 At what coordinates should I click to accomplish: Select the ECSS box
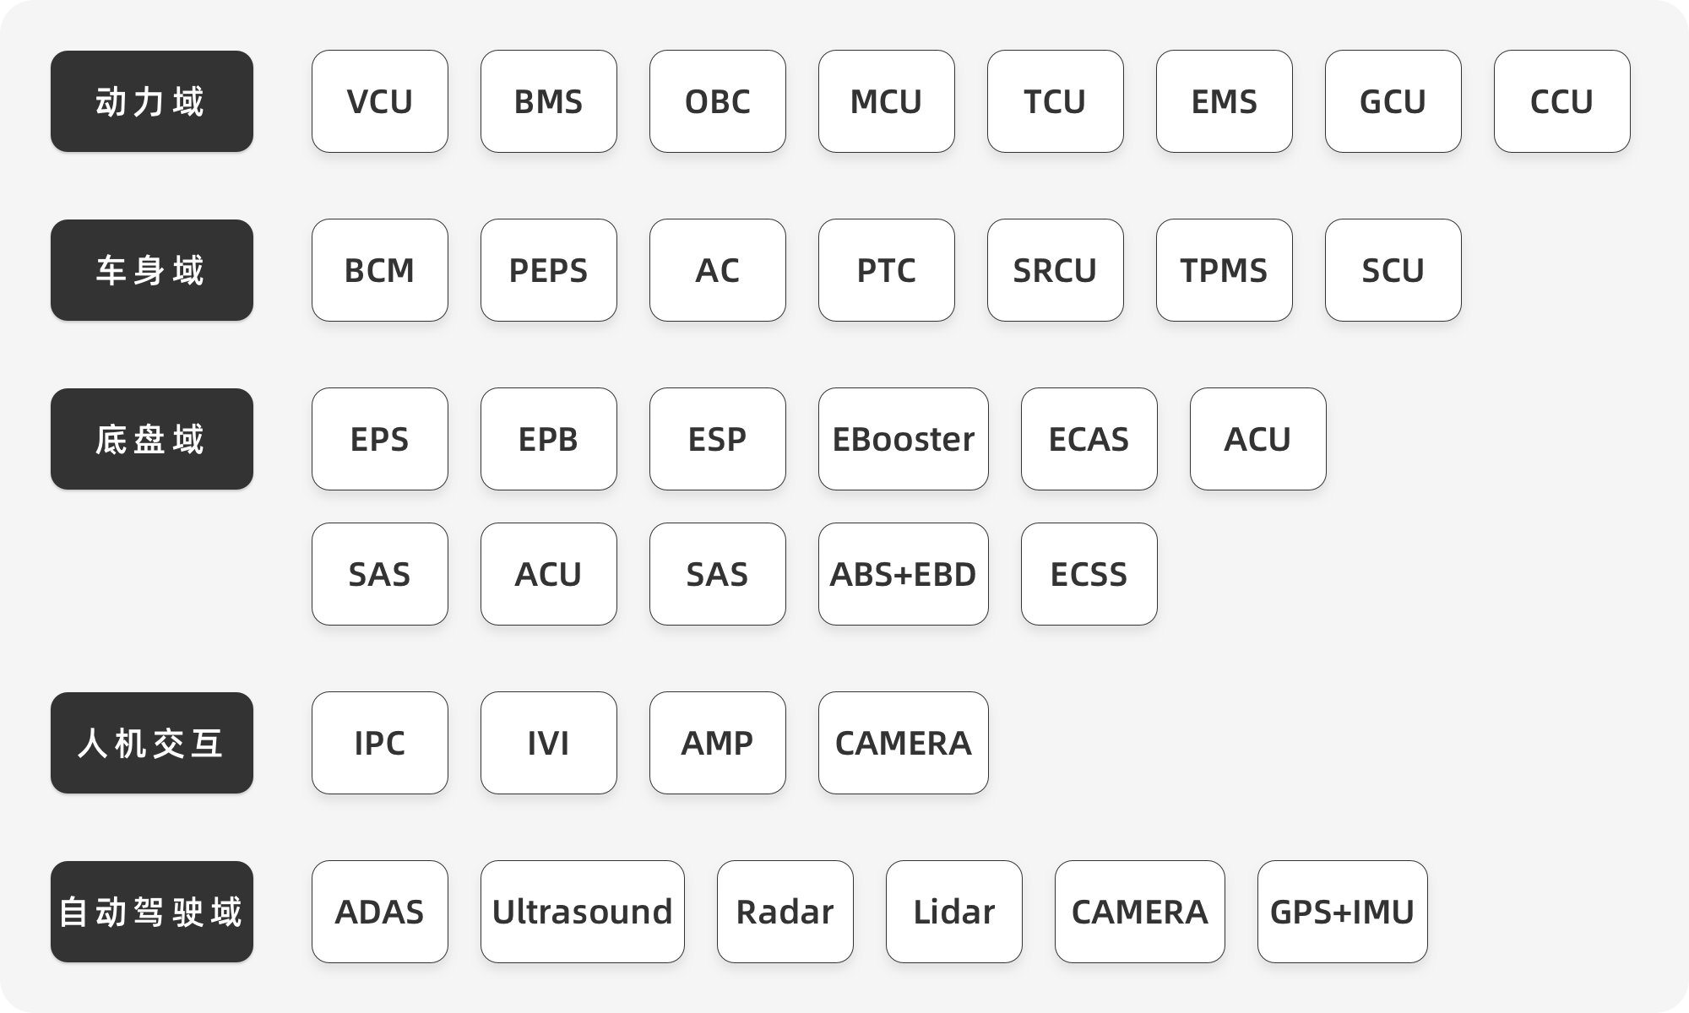(x=1089, y=574)
